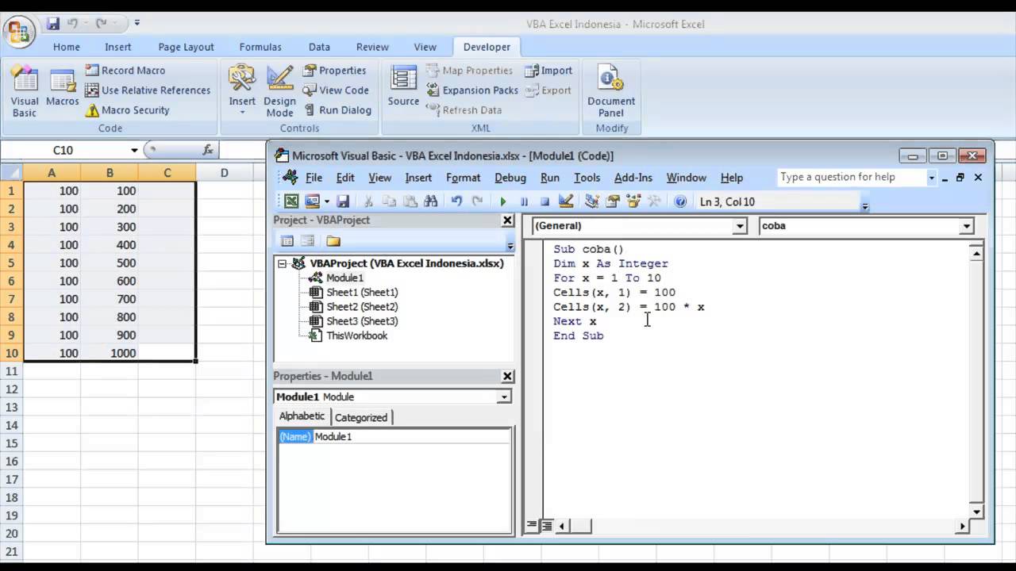Close the Properties - Module1 panel
The height and width of the screenshot is (571, 1016).
click(507, 376)
